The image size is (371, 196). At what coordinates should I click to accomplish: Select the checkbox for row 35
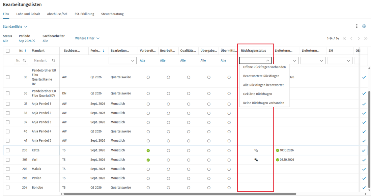click(7, 77)
